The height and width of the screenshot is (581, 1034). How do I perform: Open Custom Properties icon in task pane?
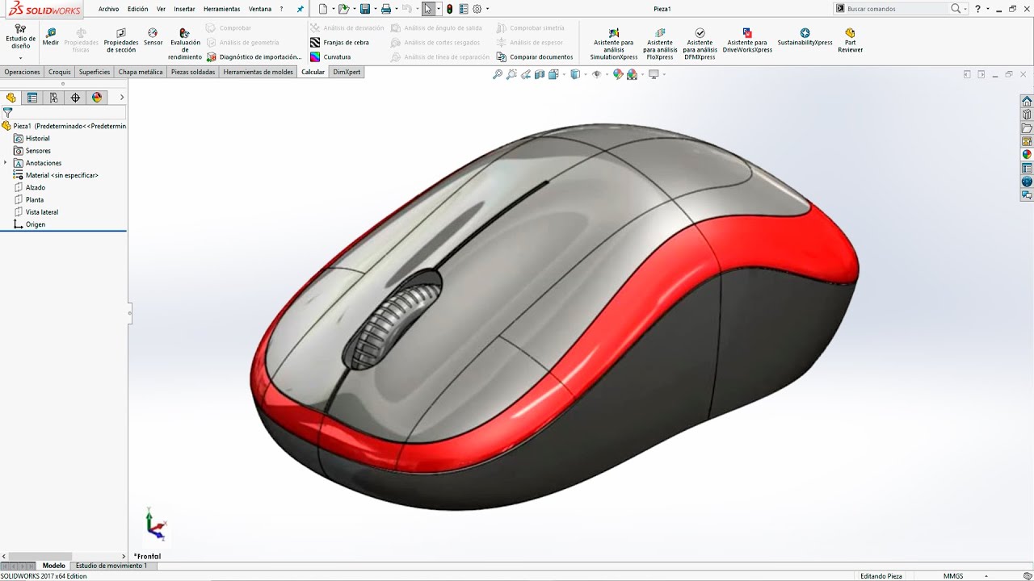(x=1027, y=169)
